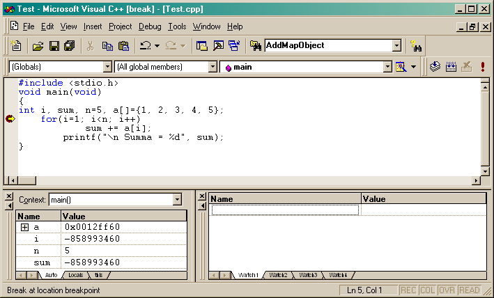Open the Undo history dropdown arrow
Image resolution: width=494 pixels, height=298 pixels.
coord(157,46)
